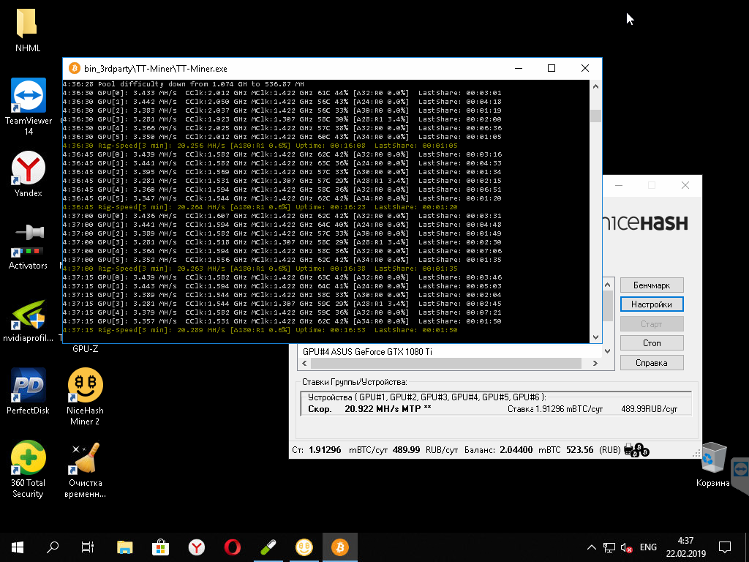Click the '489.99RUB/сут' value in device group
Screen dimensions: 749x562
[x=650, y=409]
